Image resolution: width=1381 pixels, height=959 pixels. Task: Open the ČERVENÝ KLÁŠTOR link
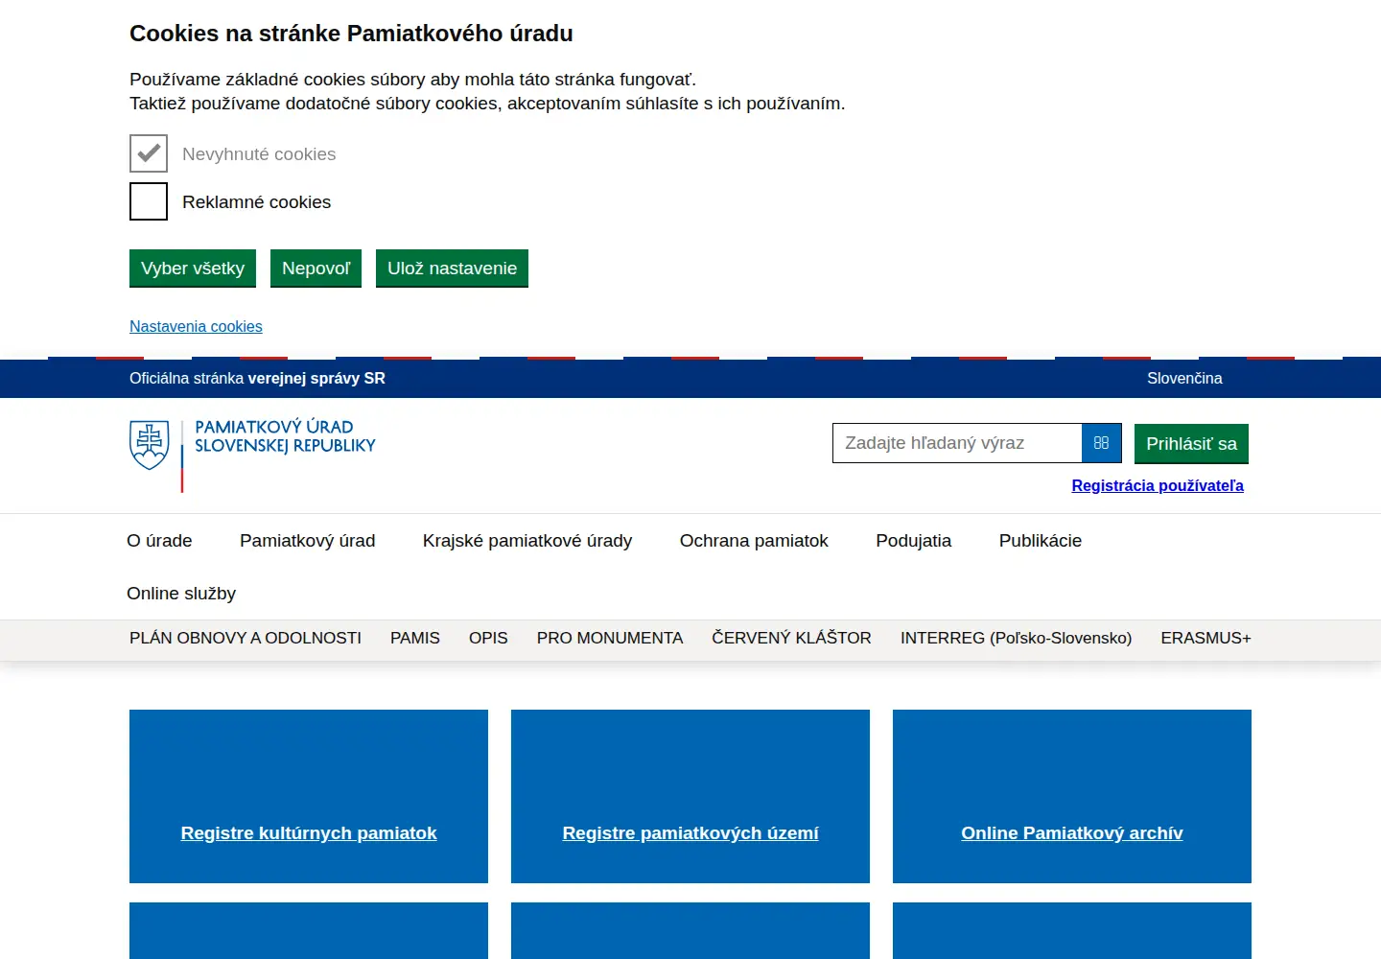point(791,638)
